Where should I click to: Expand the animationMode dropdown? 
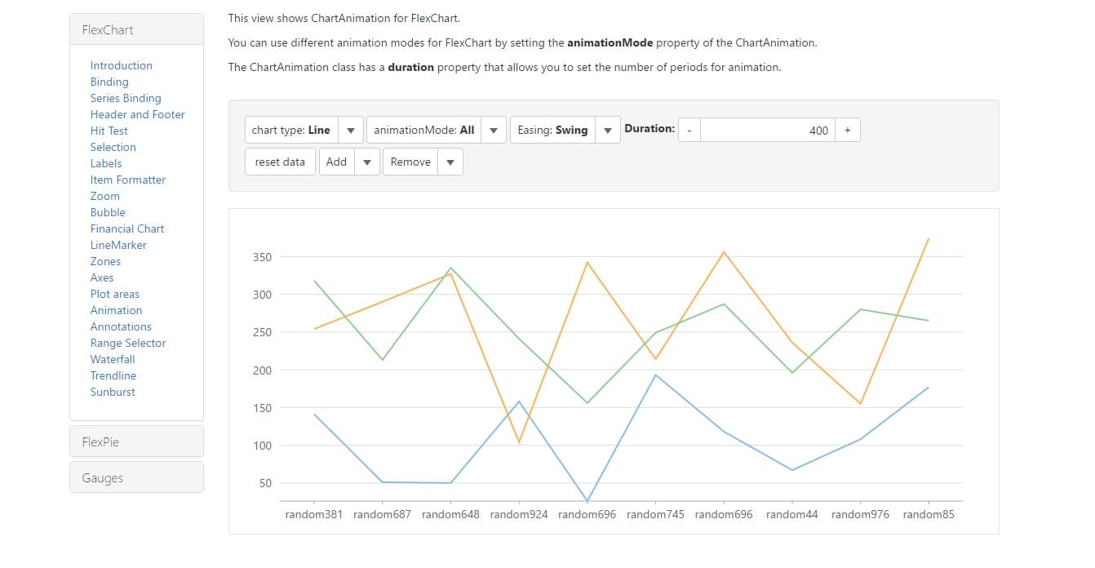tap(493, 131)
